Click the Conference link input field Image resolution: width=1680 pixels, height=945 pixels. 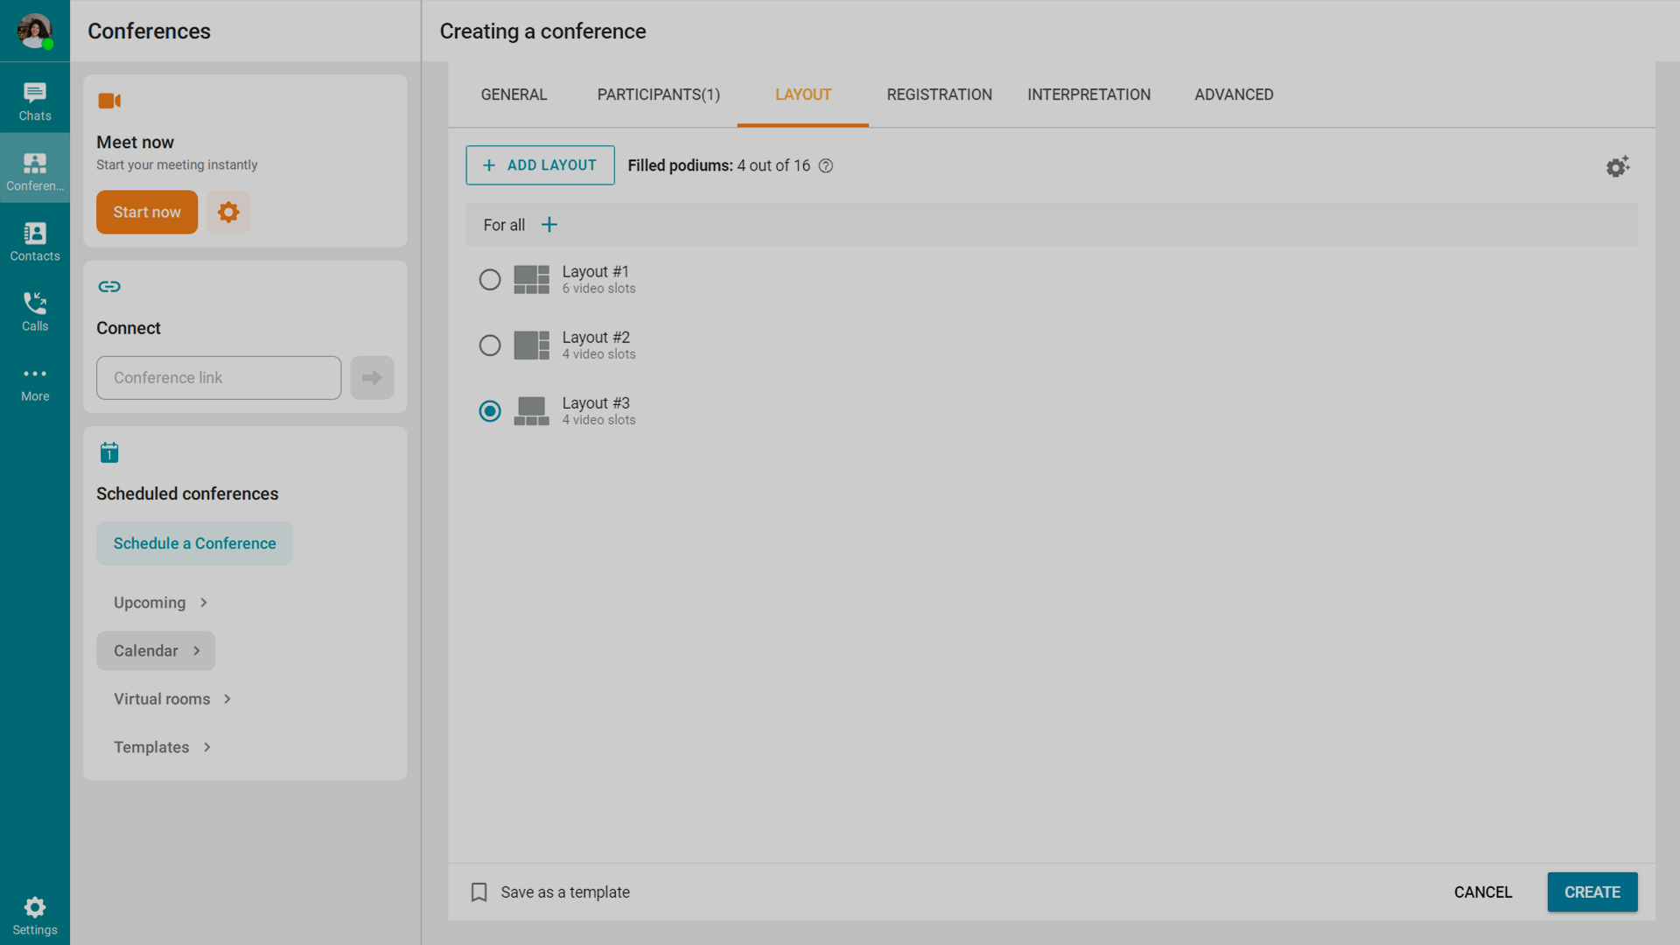(x=219, y=378)
